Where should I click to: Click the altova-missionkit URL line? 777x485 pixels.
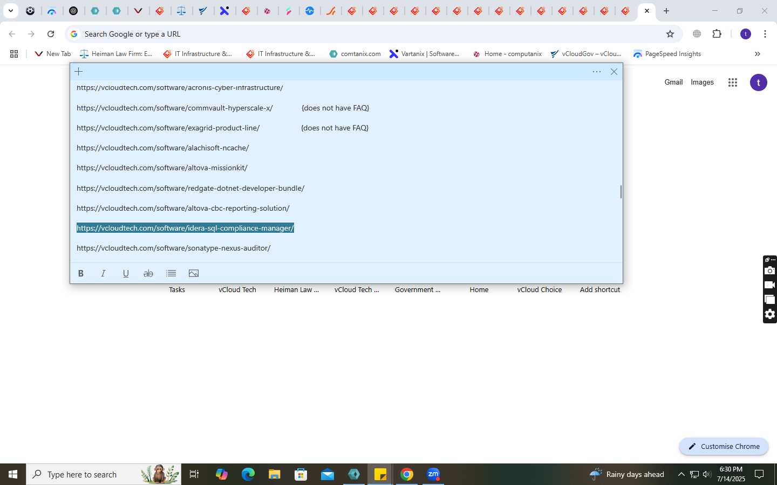point(162,168)
